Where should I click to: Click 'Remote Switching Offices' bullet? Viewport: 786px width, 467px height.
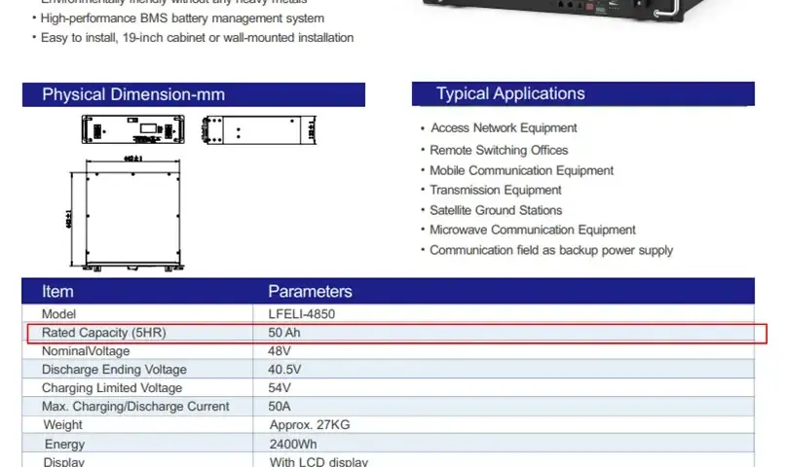(x=499, y=150)
